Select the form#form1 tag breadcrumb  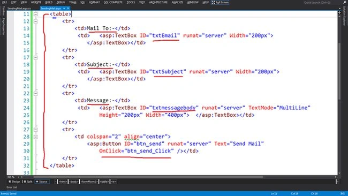tap(89, 182)
